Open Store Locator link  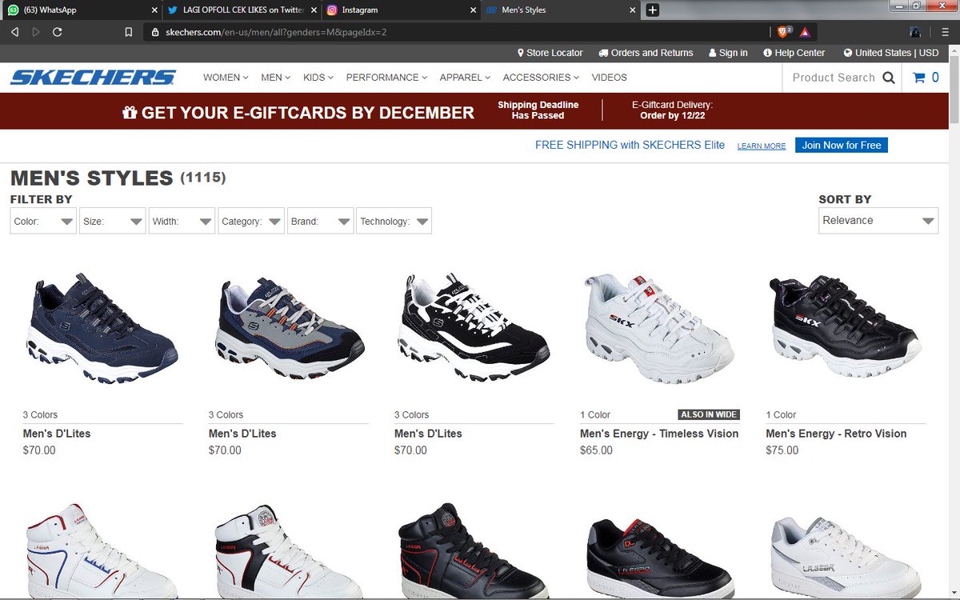pyautogui.click(x=550, y=53)
